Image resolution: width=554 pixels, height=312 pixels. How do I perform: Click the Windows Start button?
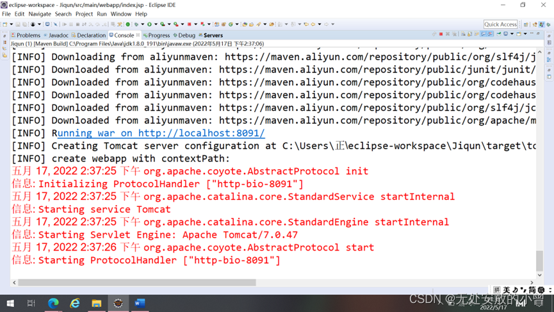10,303
